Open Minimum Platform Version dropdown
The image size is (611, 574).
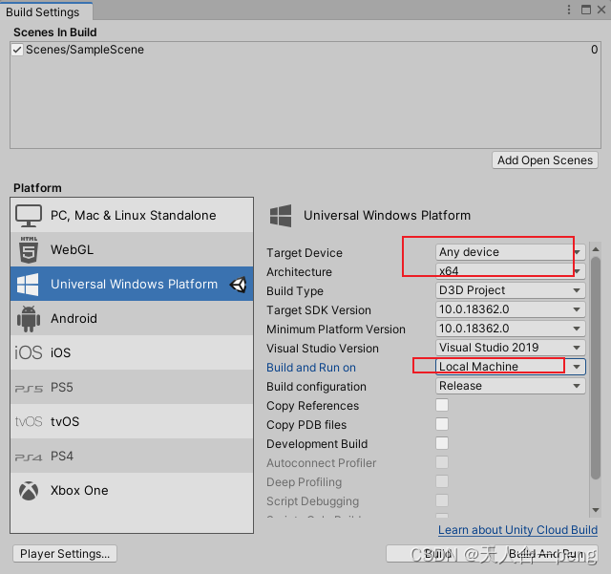[x=511, y=329]
